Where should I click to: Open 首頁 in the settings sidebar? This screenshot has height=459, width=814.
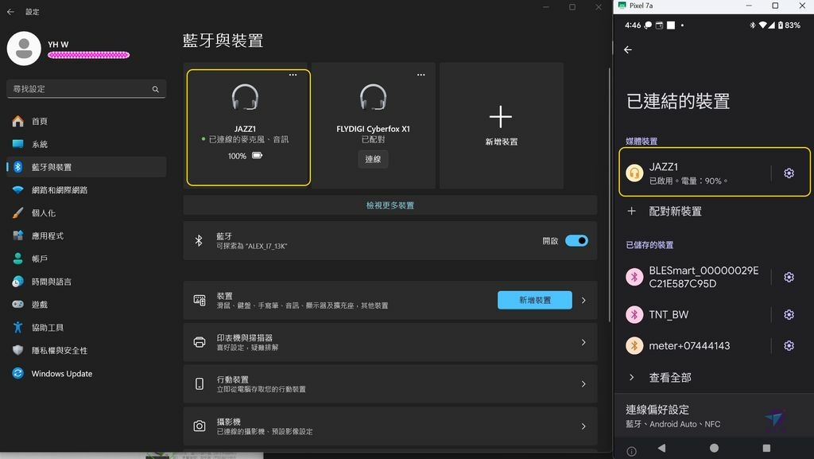pos(86,121)
